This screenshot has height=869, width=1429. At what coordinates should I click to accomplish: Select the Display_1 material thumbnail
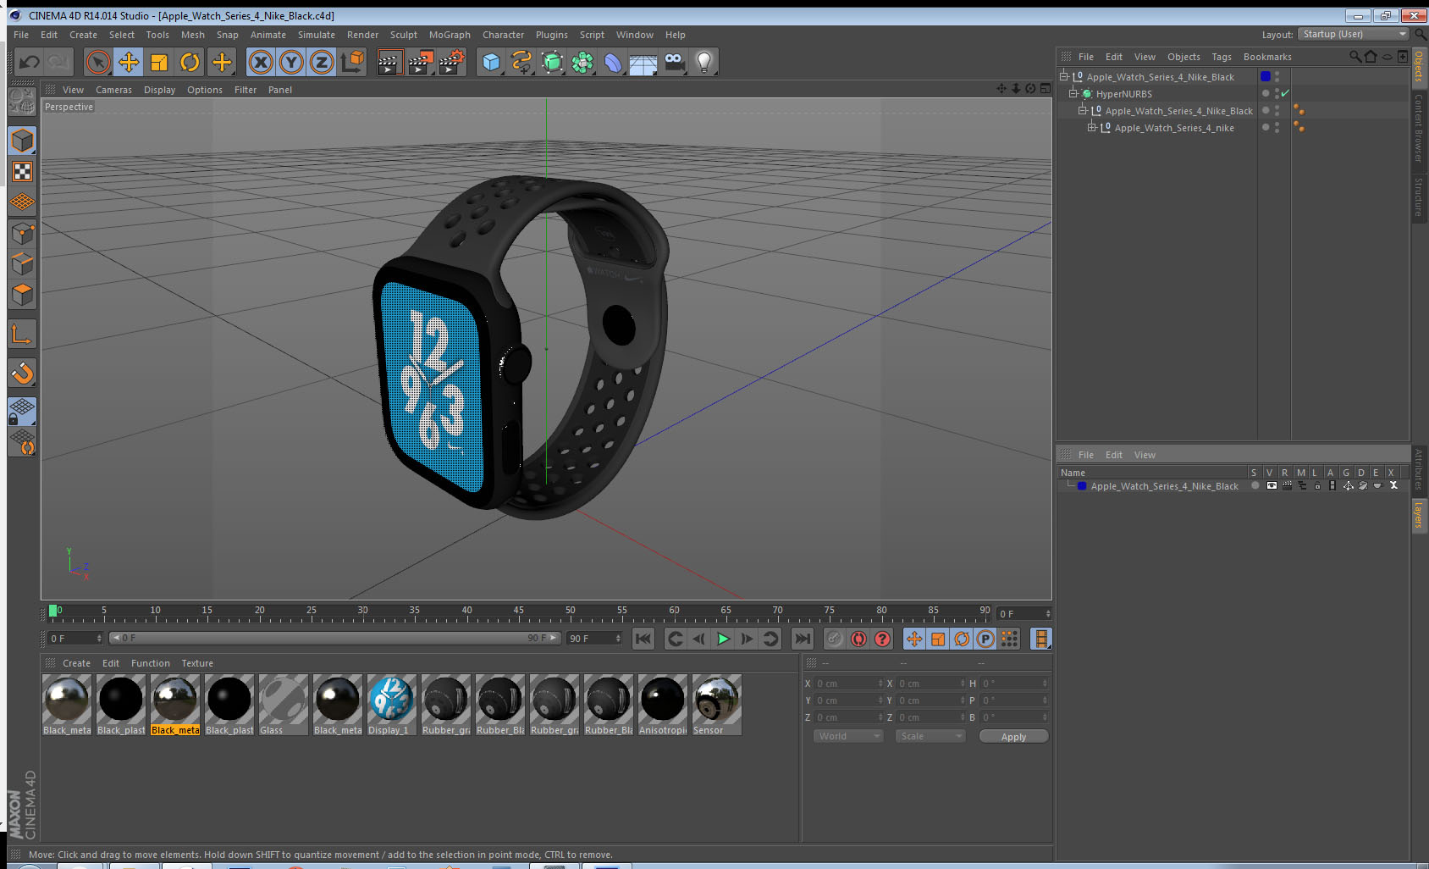[x=391, y=705]
